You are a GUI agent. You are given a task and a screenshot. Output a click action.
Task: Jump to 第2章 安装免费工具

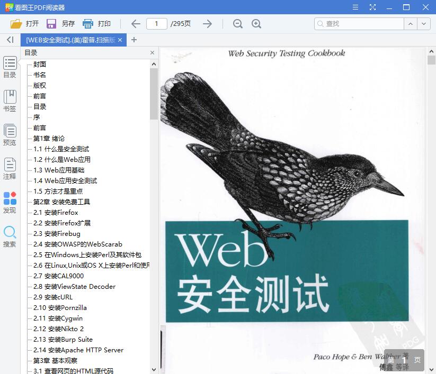click(x=61, y=202)
